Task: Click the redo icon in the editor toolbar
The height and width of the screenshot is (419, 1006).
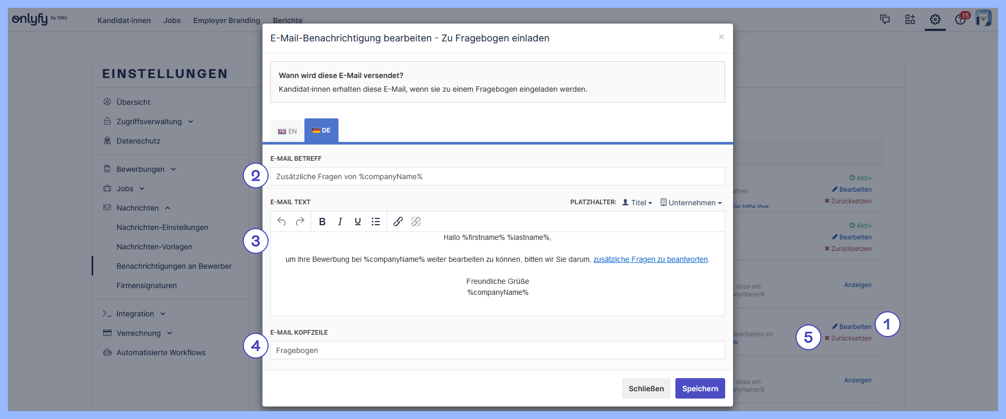Action: pos(300,222)
